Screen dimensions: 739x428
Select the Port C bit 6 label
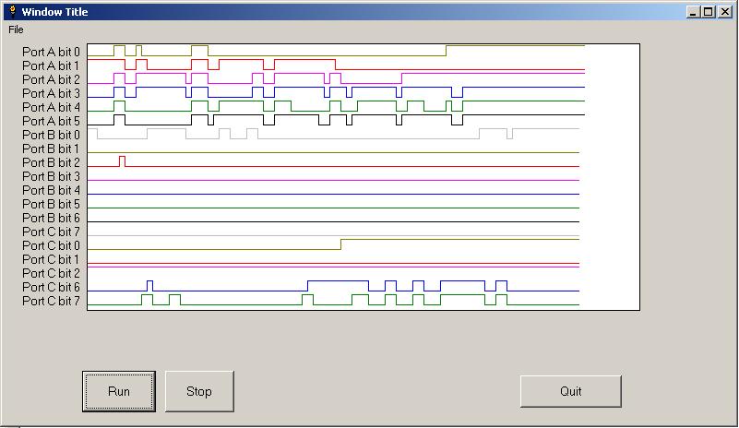(x=51, y=288)
